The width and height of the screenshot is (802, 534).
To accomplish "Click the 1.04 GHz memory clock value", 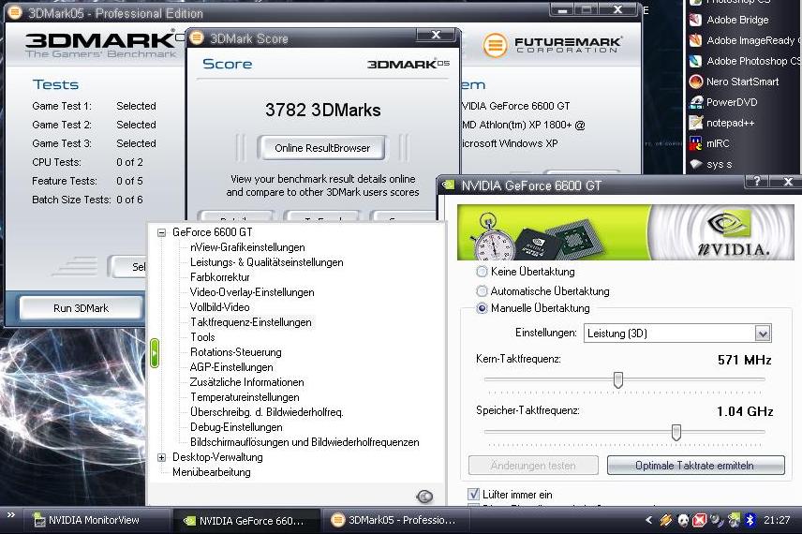I will (745, 412).
